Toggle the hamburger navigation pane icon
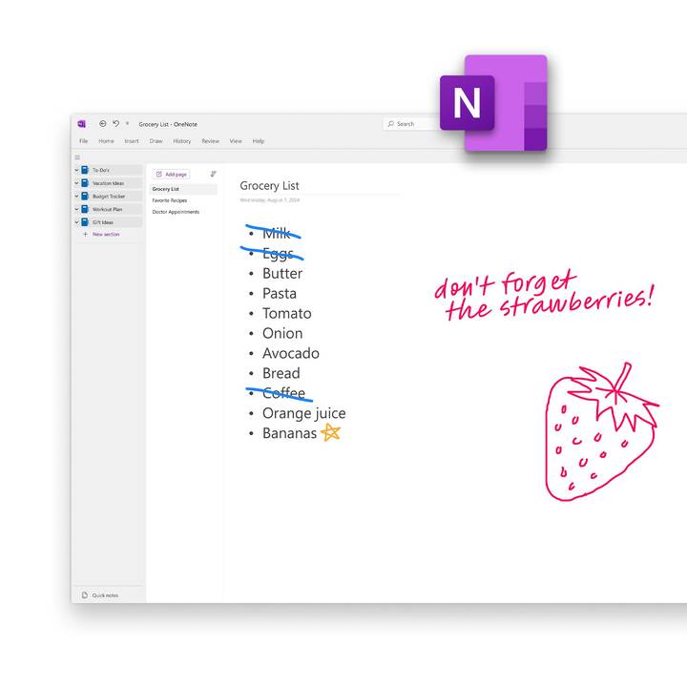This screenshot has width=687, height=687. pos(78,157)
